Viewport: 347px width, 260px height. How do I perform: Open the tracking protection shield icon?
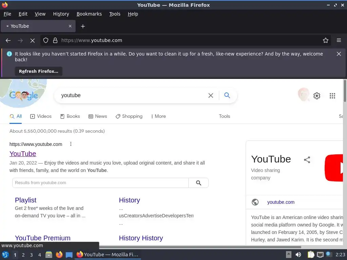click(46, 40)
